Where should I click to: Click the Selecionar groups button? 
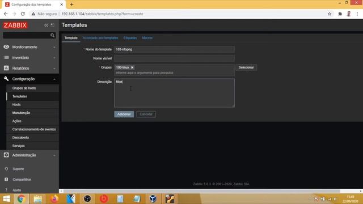tap(246, 67)
